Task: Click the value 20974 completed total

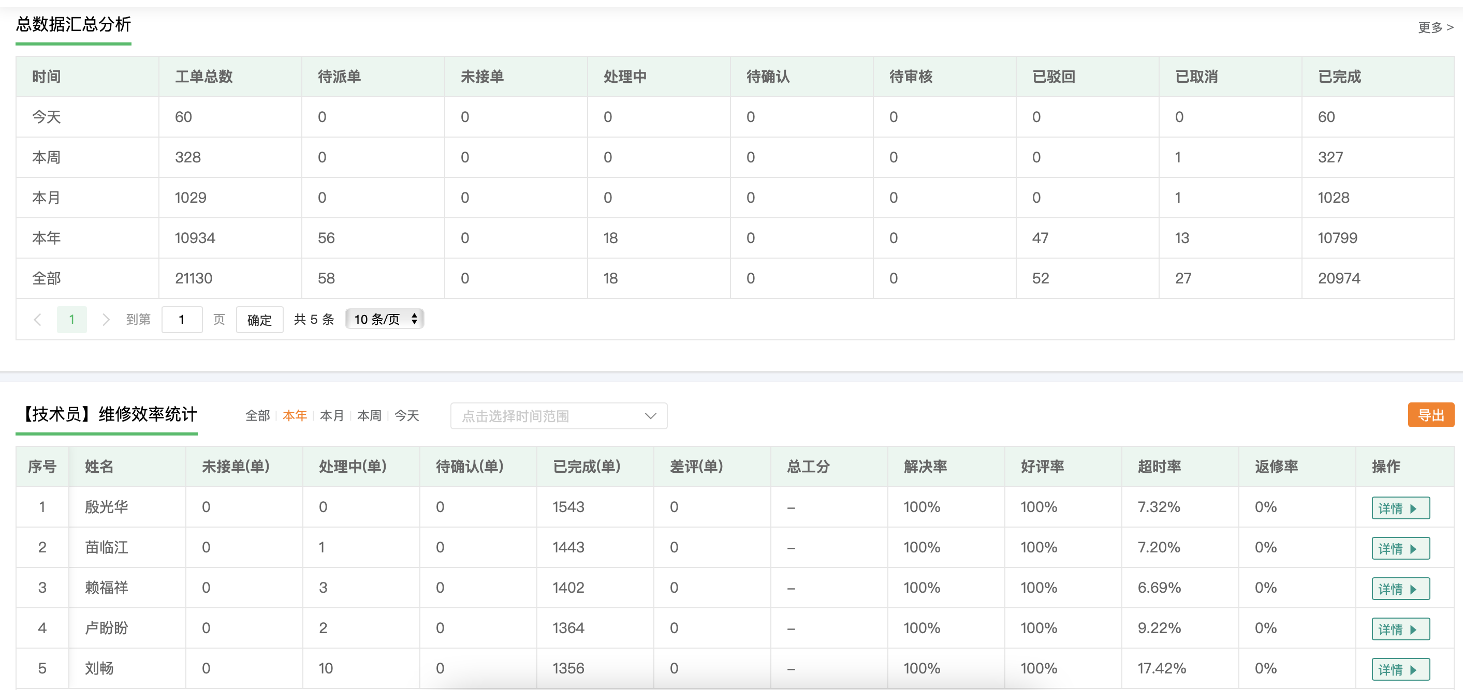Action: pyautogui.click(x=1339, y=278)
